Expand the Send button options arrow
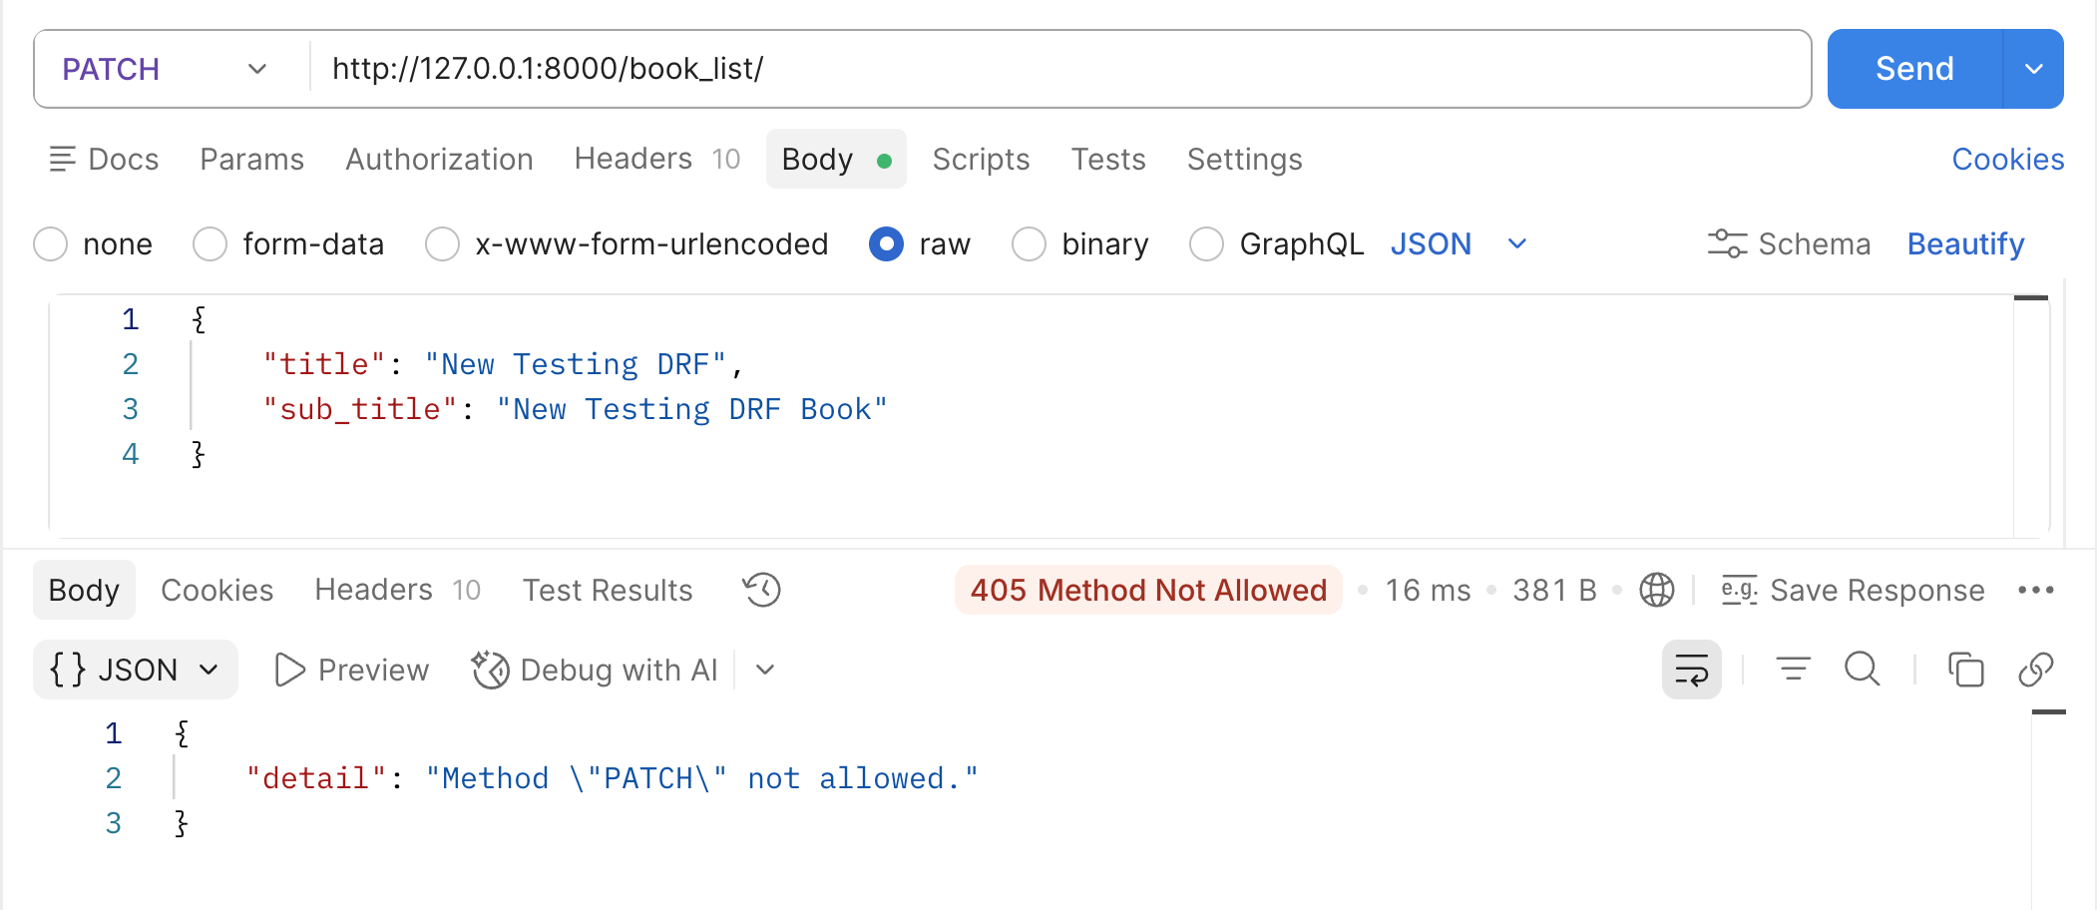 (2034, 69)
